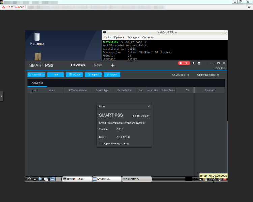This screenshot has height=202, width=253.
Task: Click the Import button
Action: 93,75
